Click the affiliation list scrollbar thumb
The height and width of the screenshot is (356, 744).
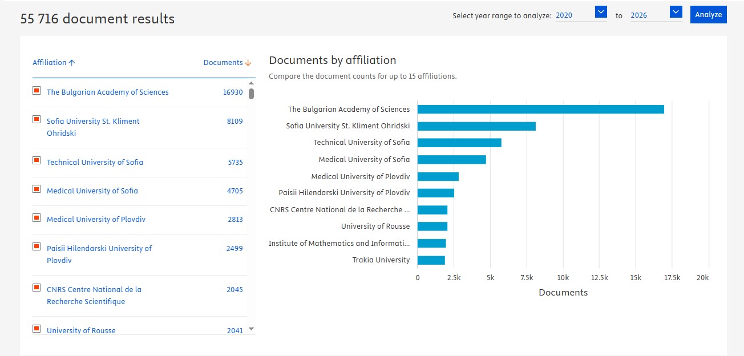[251, 94]
